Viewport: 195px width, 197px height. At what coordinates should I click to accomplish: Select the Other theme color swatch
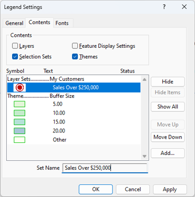pyautogui.click(x=19, y=140)
